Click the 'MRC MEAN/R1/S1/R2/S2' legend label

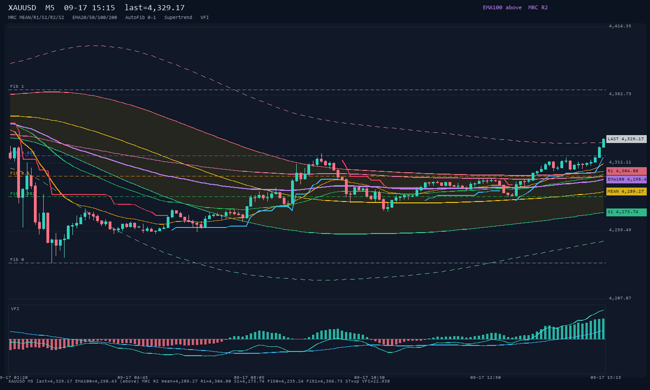tap(36, 18)
